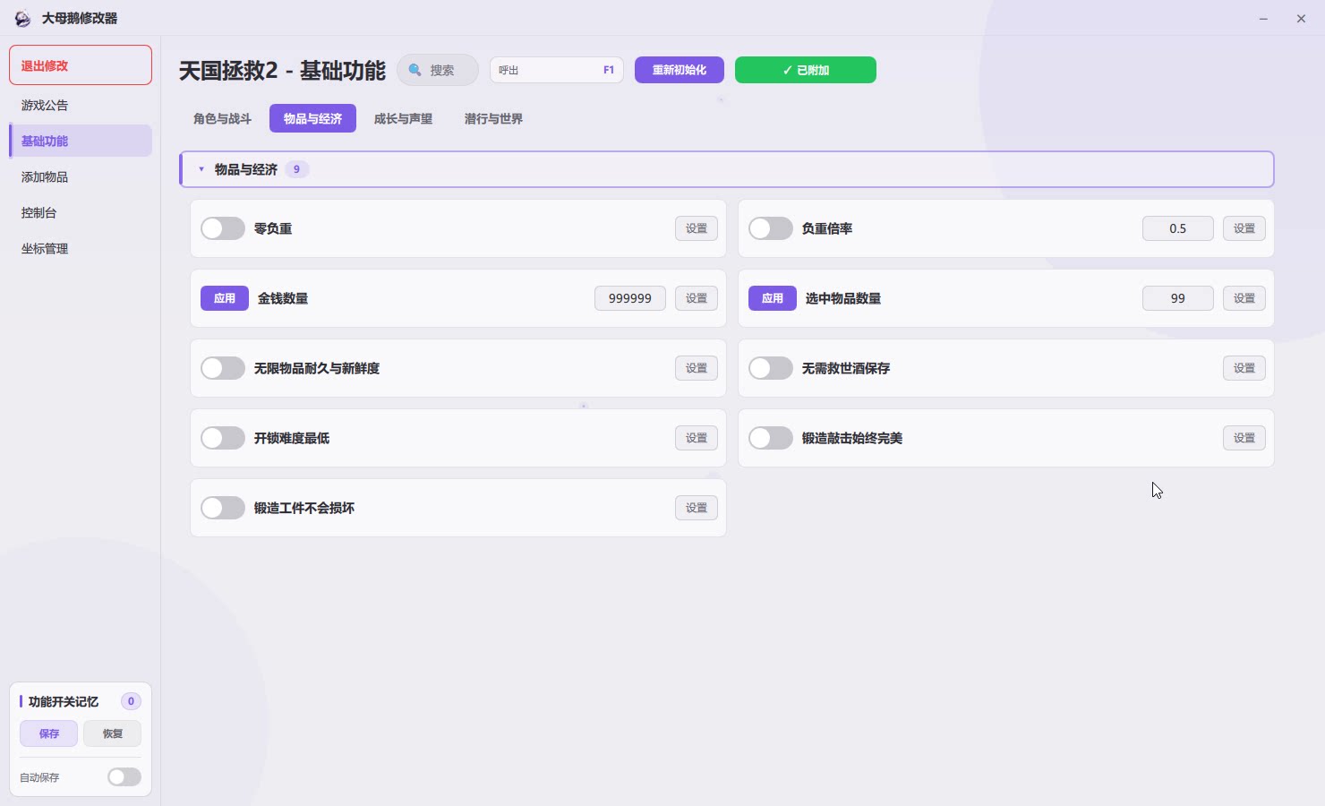The image size is (1325, 806).
Task: Turn on 开锁难度最低 switch
Action: tap(223, 438)
